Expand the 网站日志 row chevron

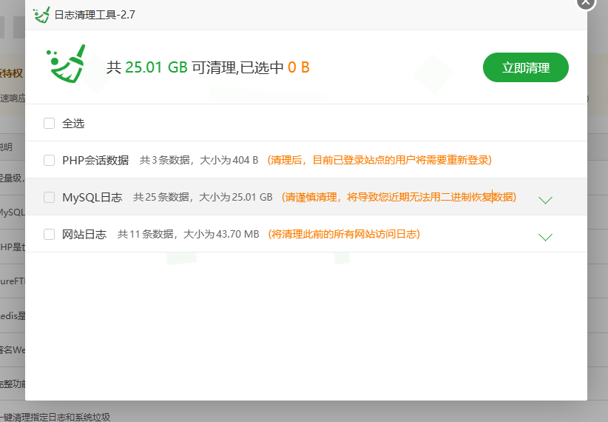click(x=545, y=237)
